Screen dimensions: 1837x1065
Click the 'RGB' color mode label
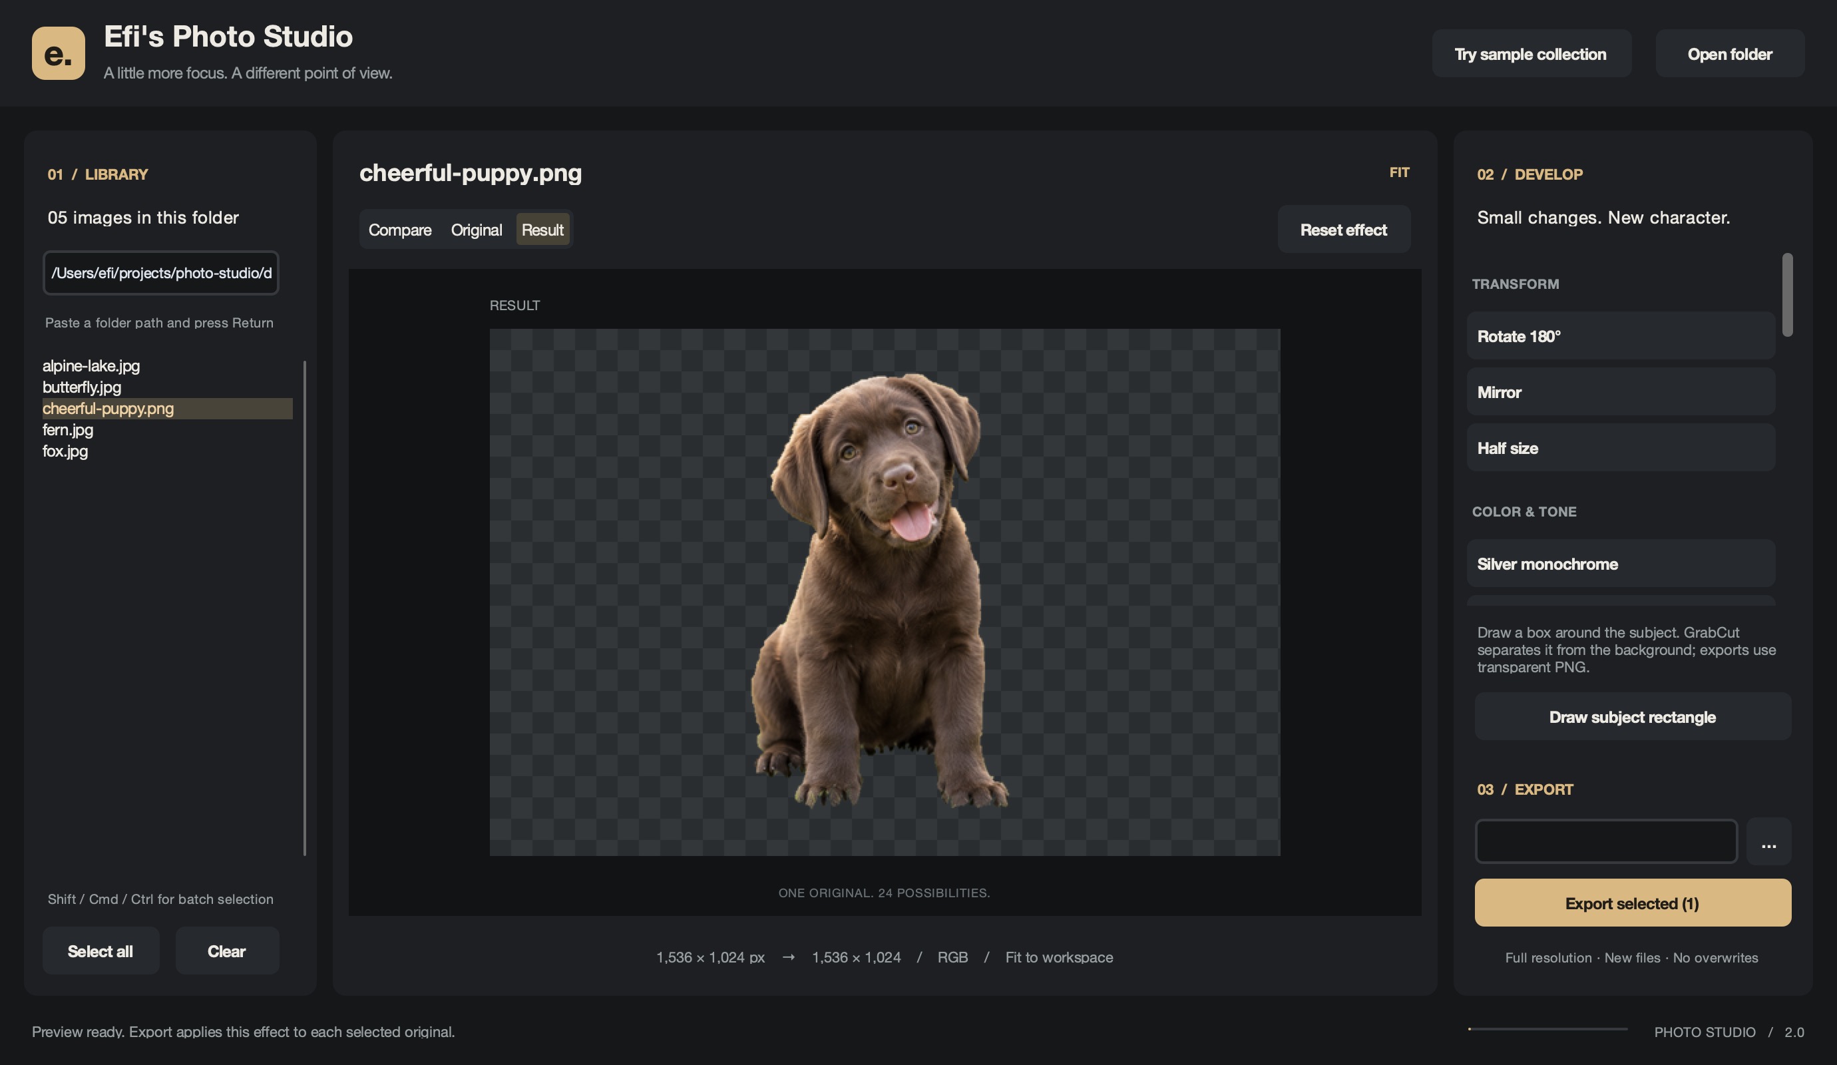[952, 957]
